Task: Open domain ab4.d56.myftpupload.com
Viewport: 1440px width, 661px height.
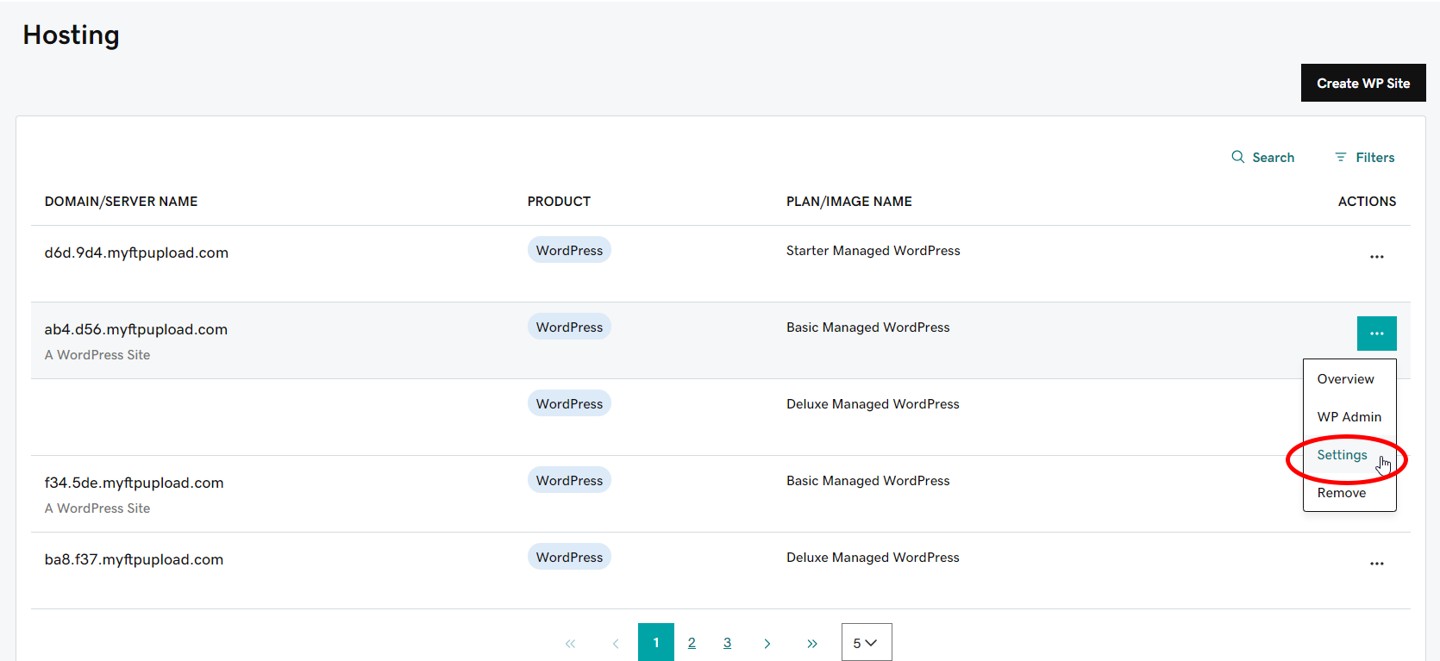Action: [x=136, y=329]
